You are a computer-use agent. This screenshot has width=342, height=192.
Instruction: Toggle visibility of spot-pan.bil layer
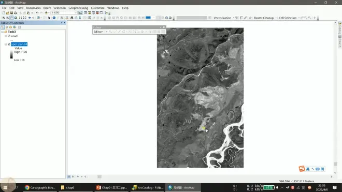click(9, 44)
